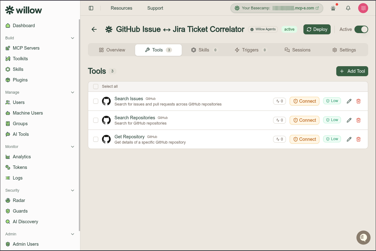Click GitHub icon of Search Repositories
376x251 pixels.
pyautogui.click(x=106, y=120)
